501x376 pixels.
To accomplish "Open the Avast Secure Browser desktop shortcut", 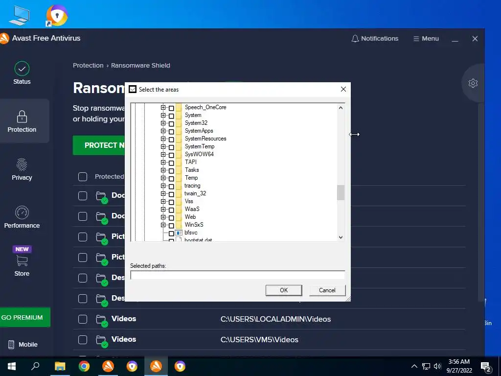I will 57,15.
